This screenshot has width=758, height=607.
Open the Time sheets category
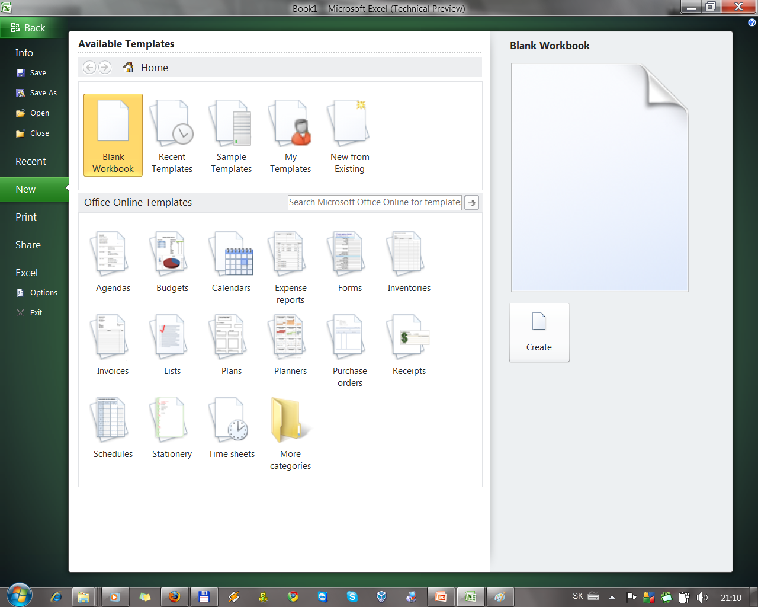[x=232, y=428]
